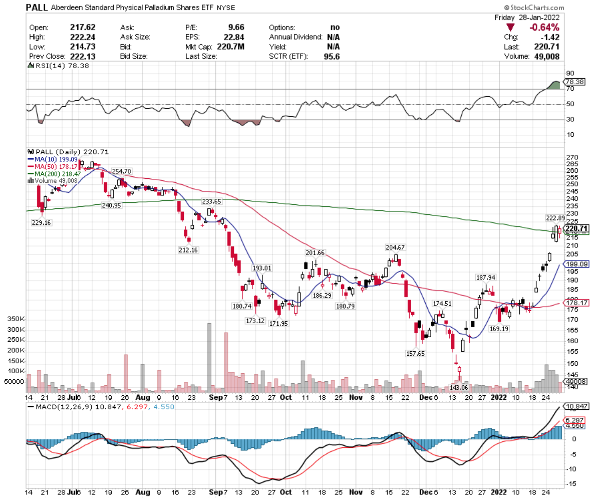Click the volume bars icon in legend
This screenshot has height=499, width=593.
(31, 181)
